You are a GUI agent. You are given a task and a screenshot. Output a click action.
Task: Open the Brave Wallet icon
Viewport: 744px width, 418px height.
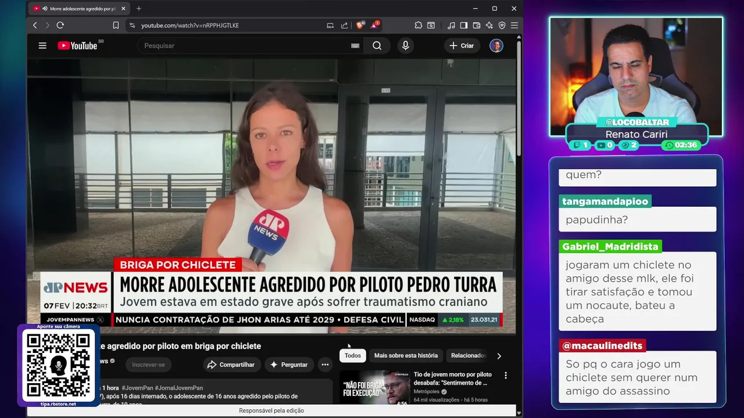pos(477,26)
